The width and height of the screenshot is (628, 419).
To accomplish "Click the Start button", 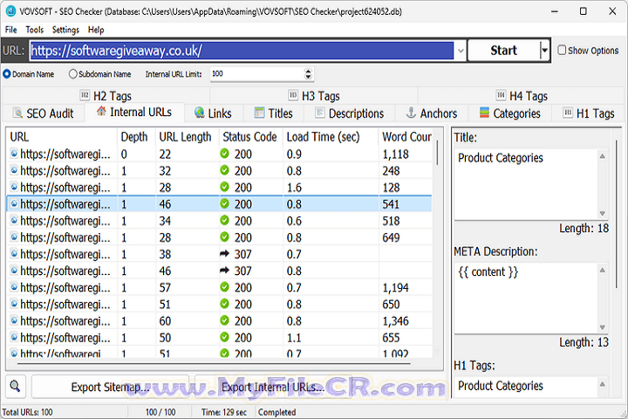I will pyautogui.click(x=503, y=51).
